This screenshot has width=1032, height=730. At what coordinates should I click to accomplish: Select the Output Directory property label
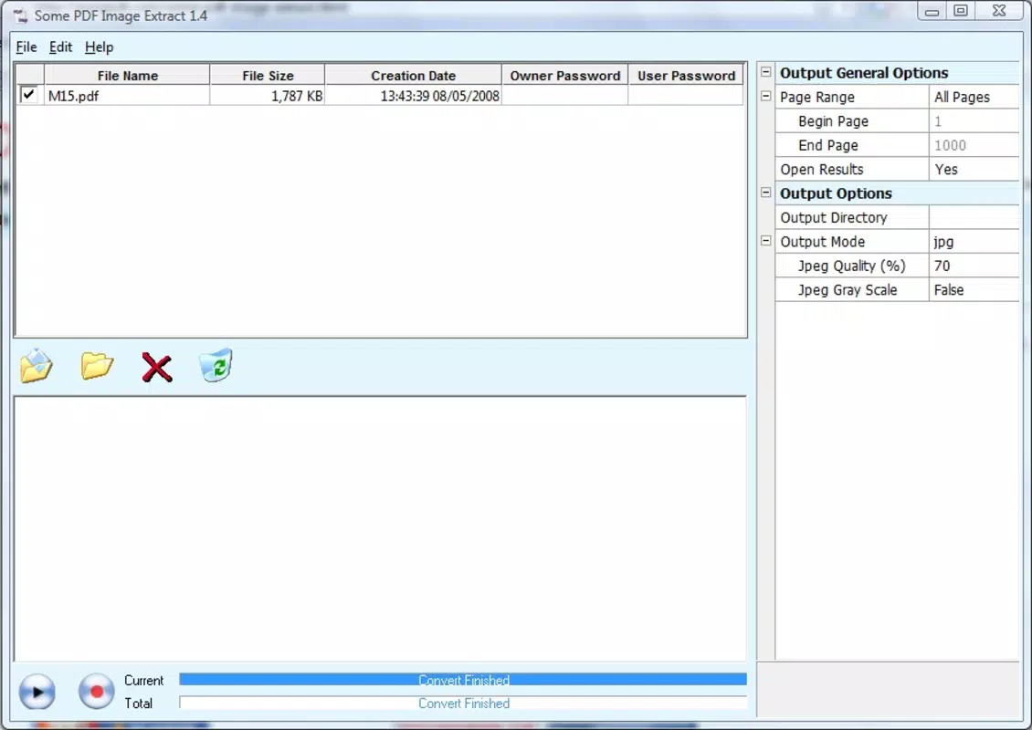coord(834,218)
